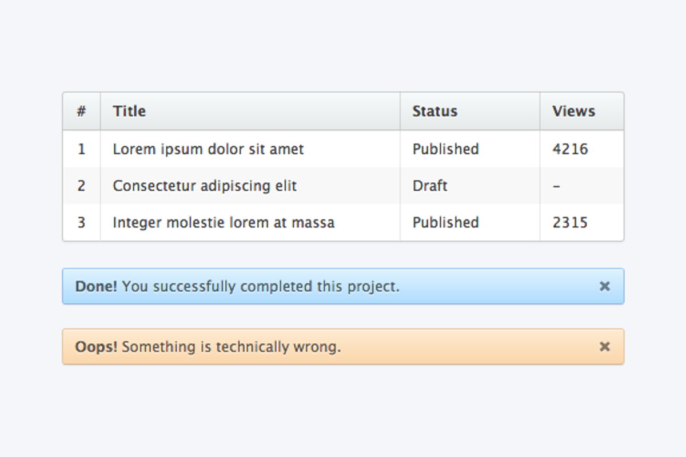
Task: Close the orange Oops! warning alert
Action: point(604,346)
